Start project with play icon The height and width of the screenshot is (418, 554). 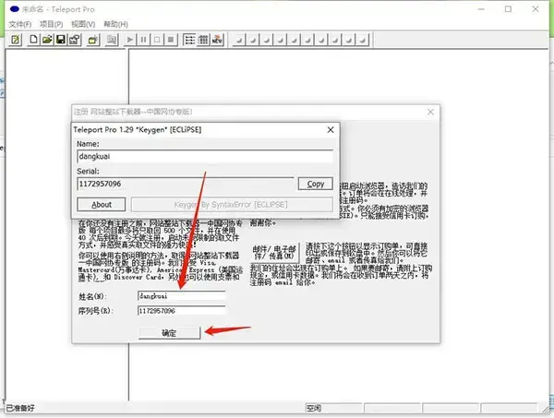coord(129,40)
